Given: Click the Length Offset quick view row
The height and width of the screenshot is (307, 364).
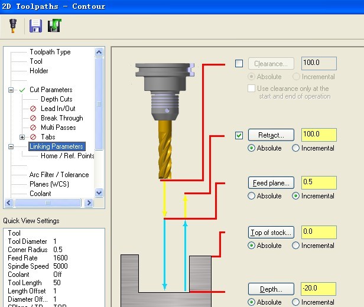Looking at the screenshot, I should pyautogui.click(x=32, y=291).
